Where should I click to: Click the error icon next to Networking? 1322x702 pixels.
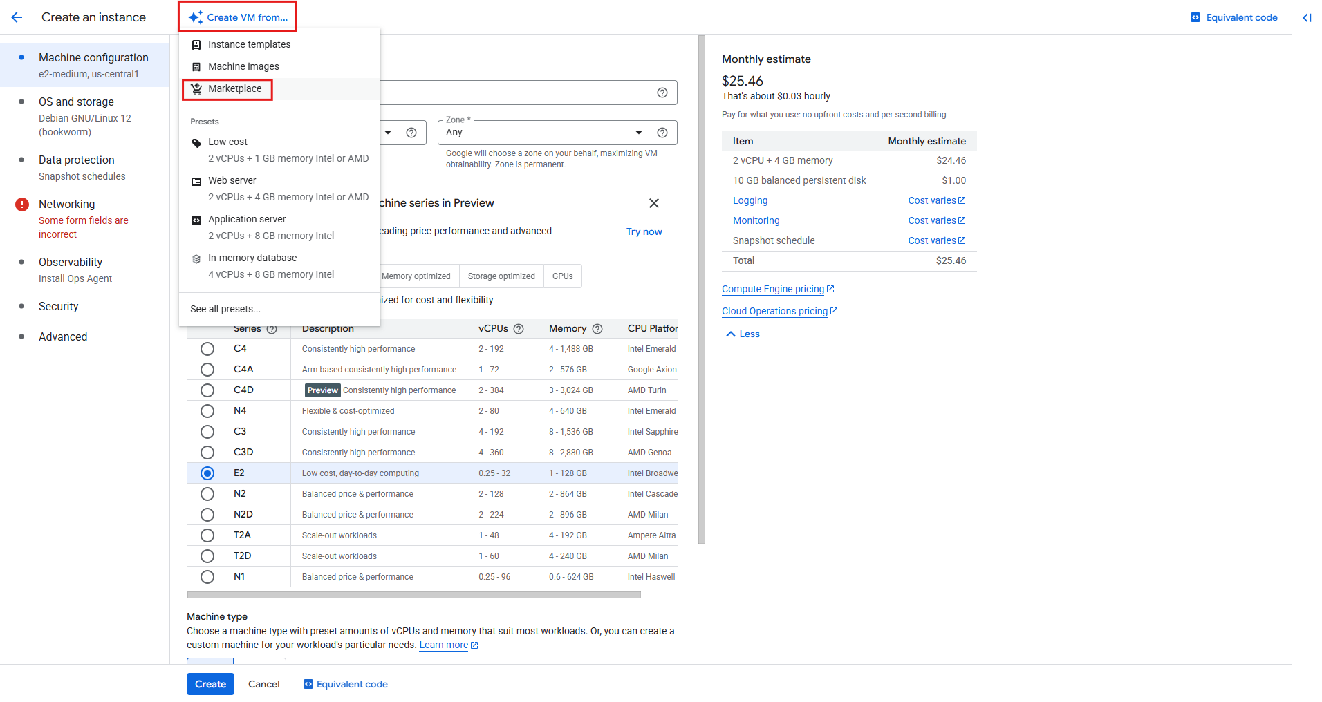21,204
